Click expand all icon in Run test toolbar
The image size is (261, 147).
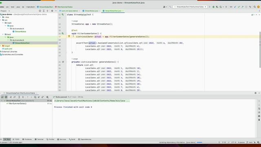click(19, 97)
